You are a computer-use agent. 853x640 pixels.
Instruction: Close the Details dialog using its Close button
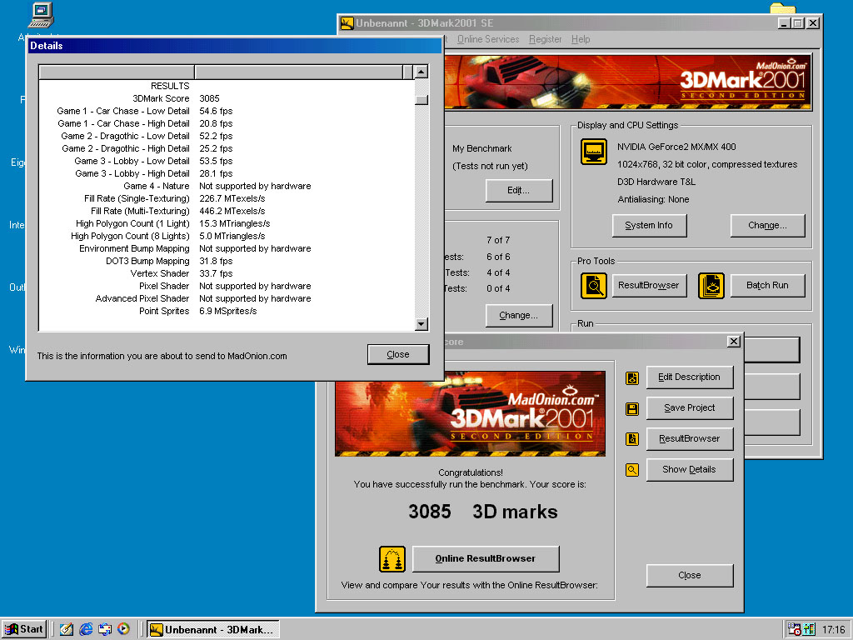pos(398,354)
